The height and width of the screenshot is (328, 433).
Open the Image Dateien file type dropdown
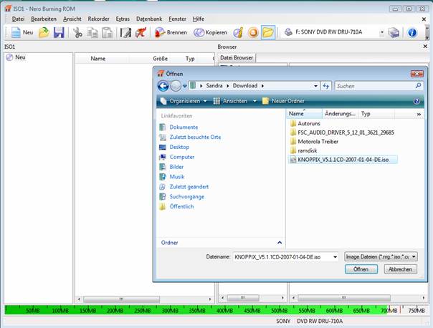click(x=381, y=256)
